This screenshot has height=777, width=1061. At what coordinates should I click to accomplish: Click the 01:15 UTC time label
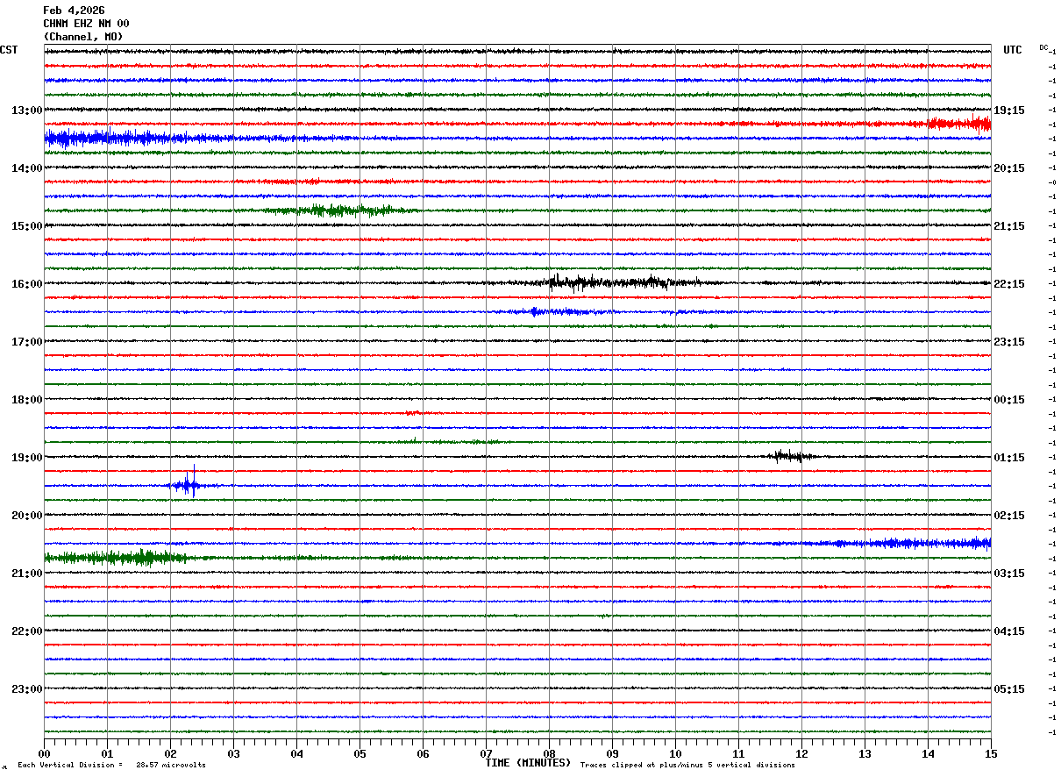[1009, 458]
